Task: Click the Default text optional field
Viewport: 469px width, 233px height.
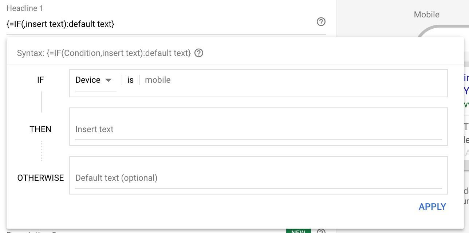Action: coord(182,178)
